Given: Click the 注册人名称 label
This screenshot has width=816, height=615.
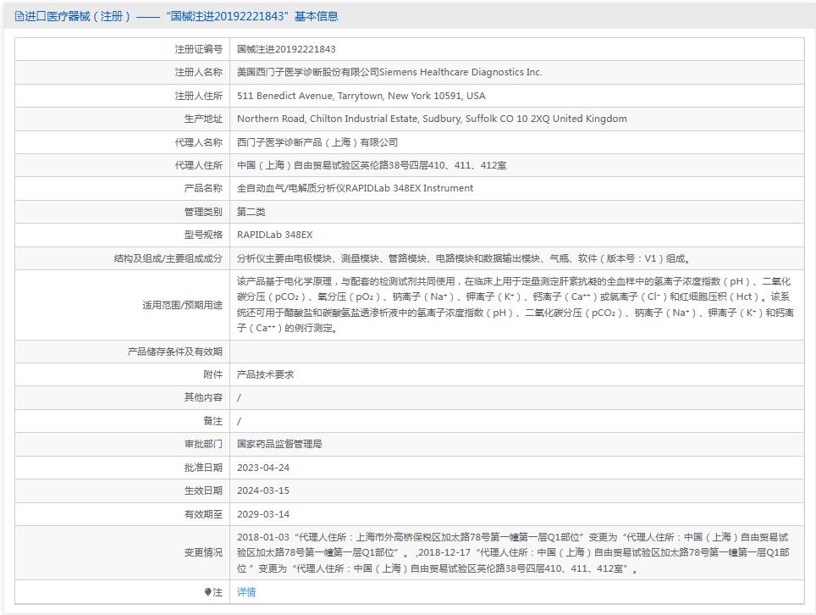Looking at the screenshot, I should (198, 72).
